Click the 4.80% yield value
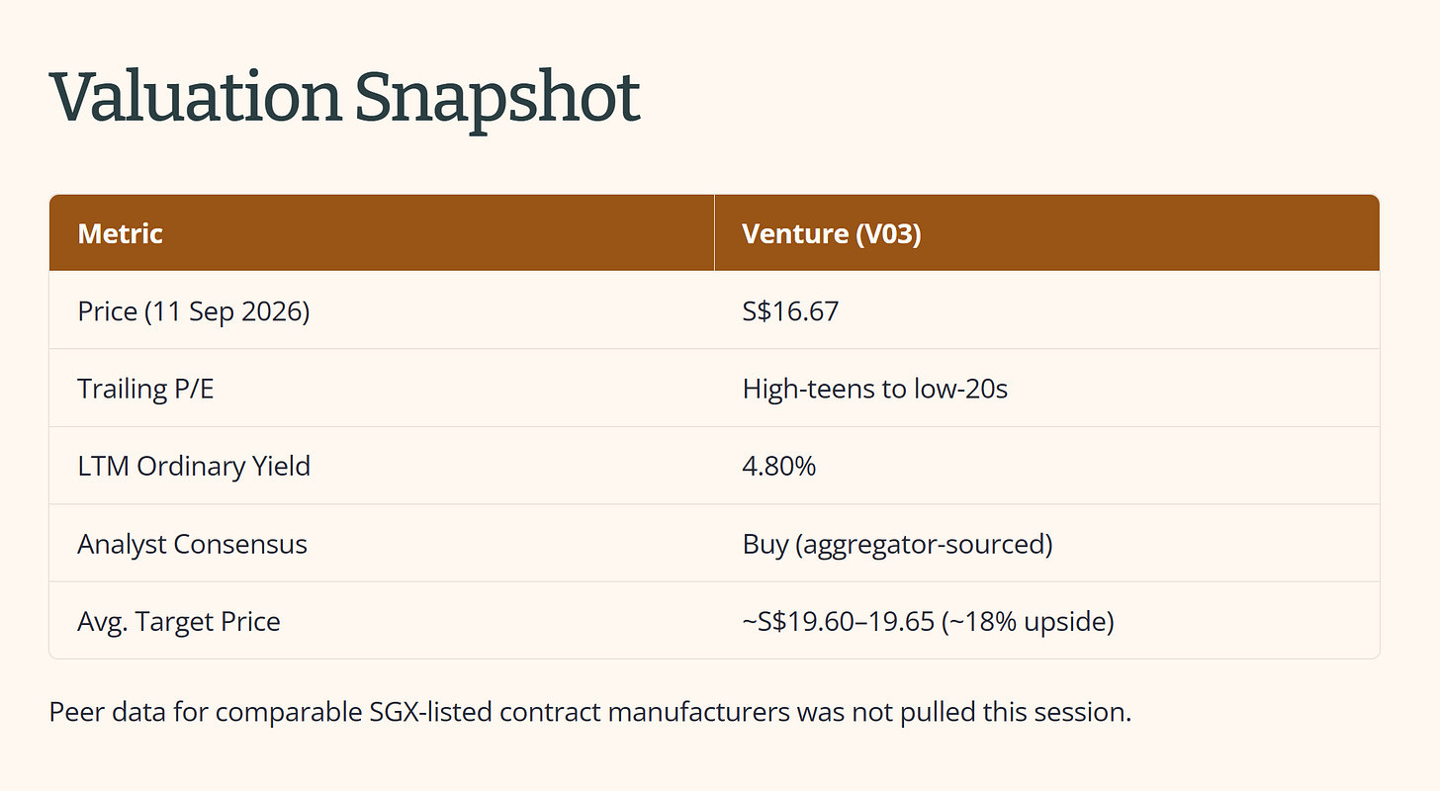Image resolution: width=1440 pixels, height=791 pixels. pyautogui.click(x=779, y=466)
